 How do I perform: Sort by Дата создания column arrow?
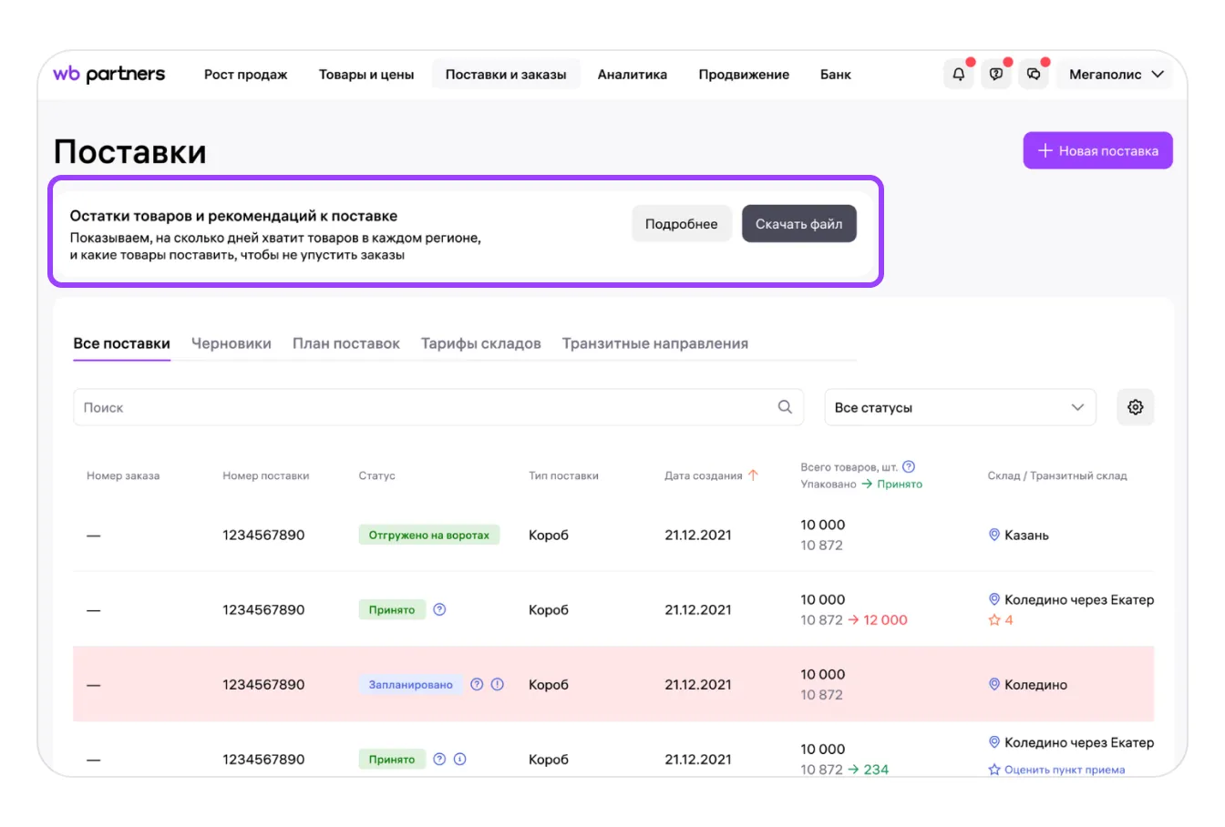(753, 475)
